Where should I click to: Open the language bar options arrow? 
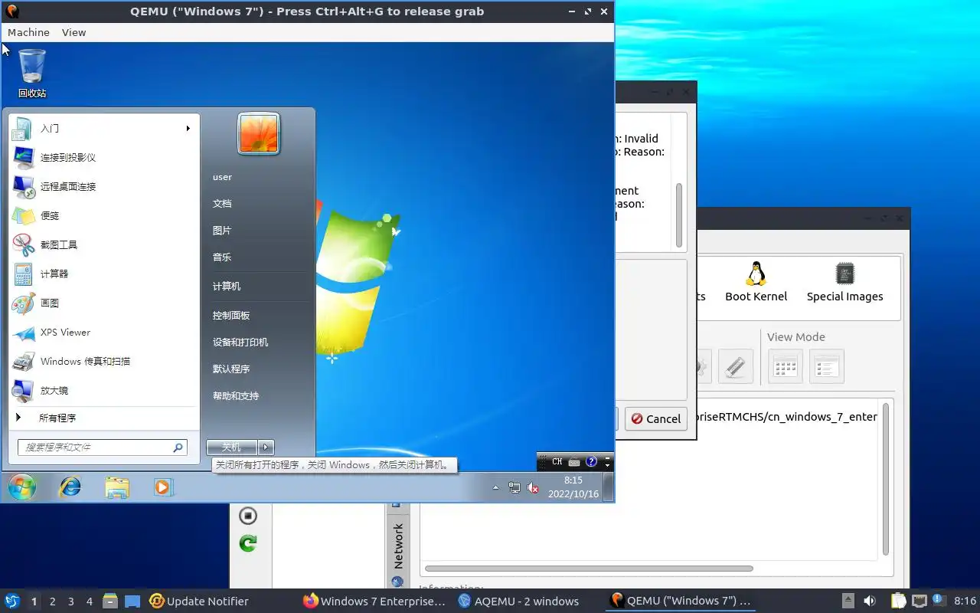(608, 465)
